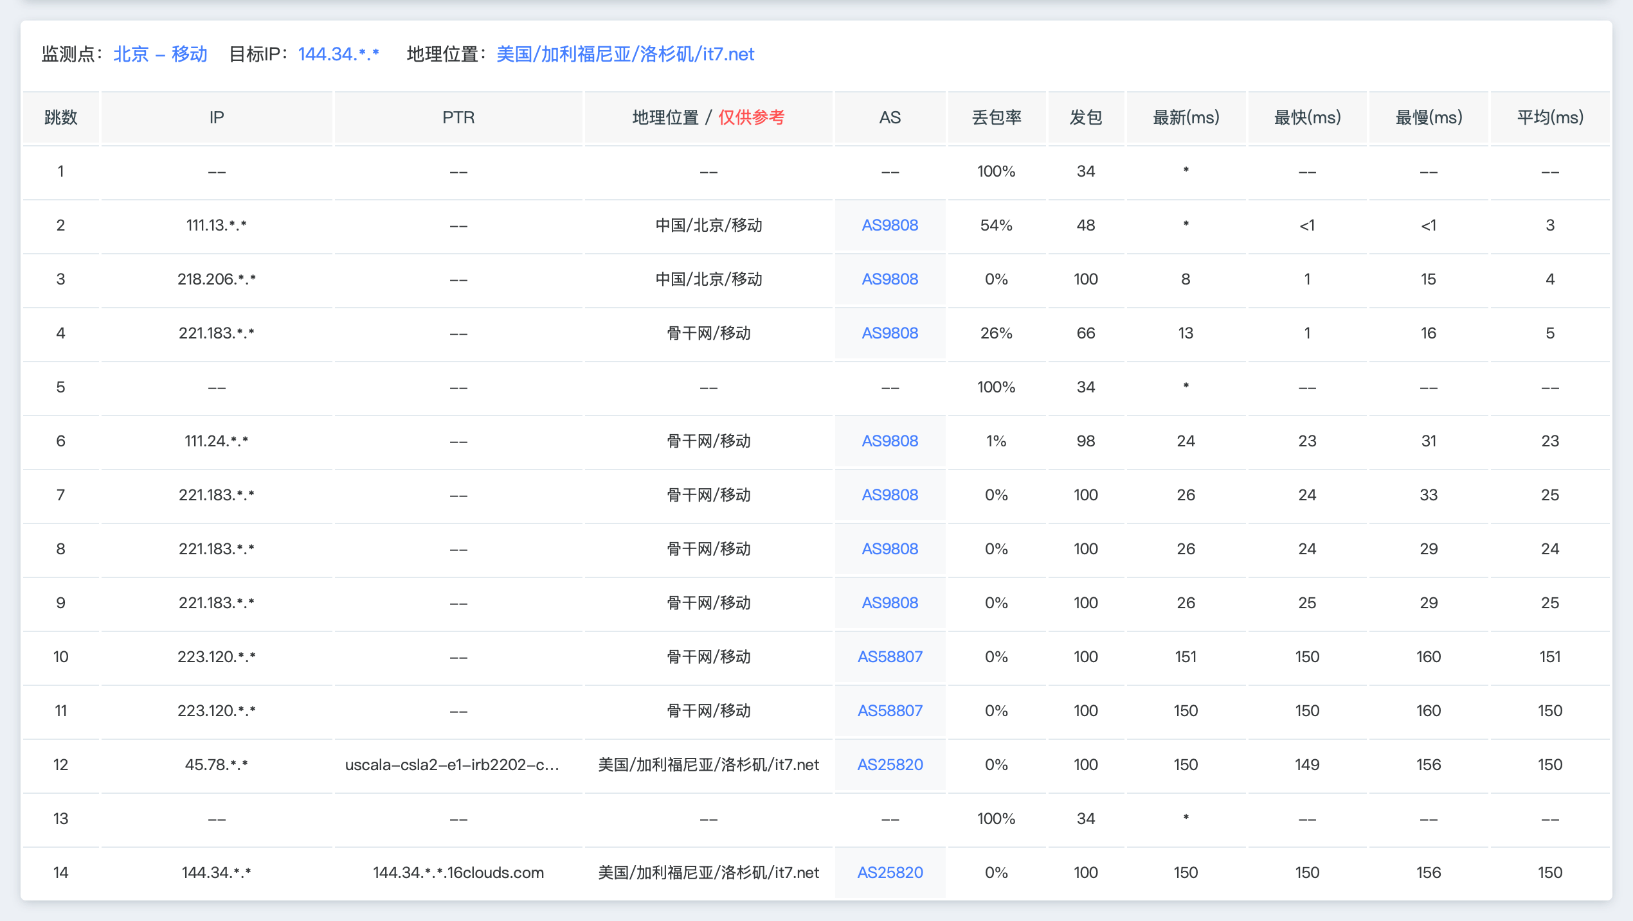Click the 144.34.*.*.16clouds.com PTR cell
The width and height of the screenshot is (1633, 921).
(x=458, y=873)
